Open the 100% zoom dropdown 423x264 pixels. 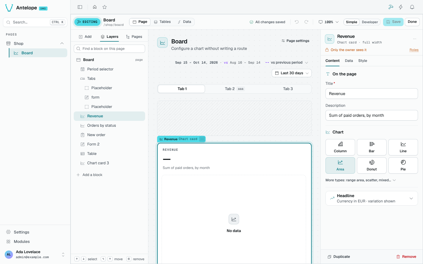pos(329,22)
